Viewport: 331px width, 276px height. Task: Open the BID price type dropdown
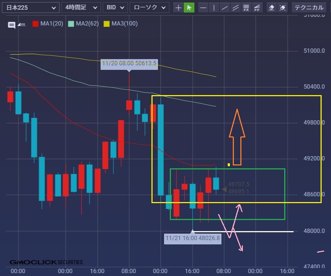(115, 8)
